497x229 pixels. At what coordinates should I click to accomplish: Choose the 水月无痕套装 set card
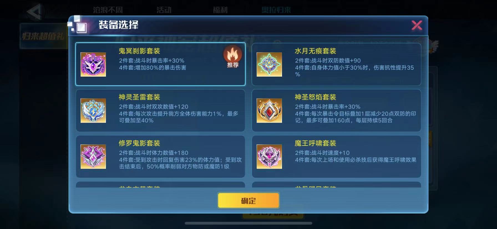(336, 64)
